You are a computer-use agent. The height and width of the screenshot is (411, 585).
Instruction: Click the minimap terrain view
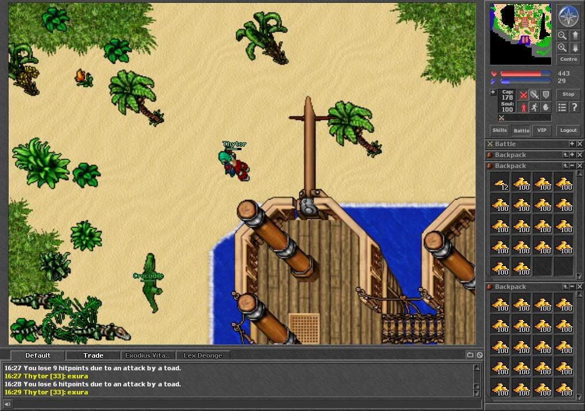[x=520, y=34]
